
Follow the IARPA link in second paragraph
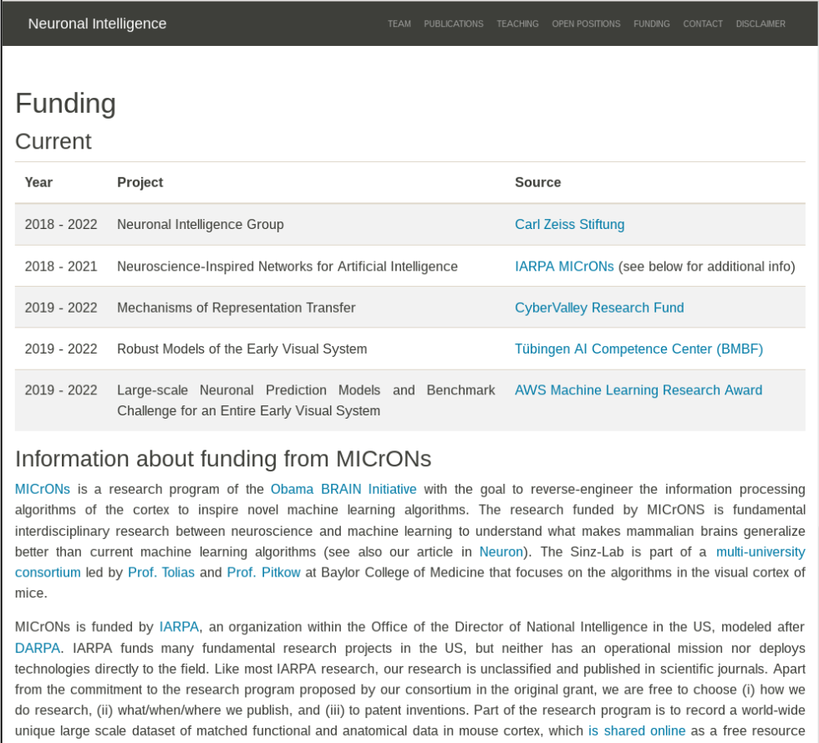pyautogui.click(x=179, y=627)
